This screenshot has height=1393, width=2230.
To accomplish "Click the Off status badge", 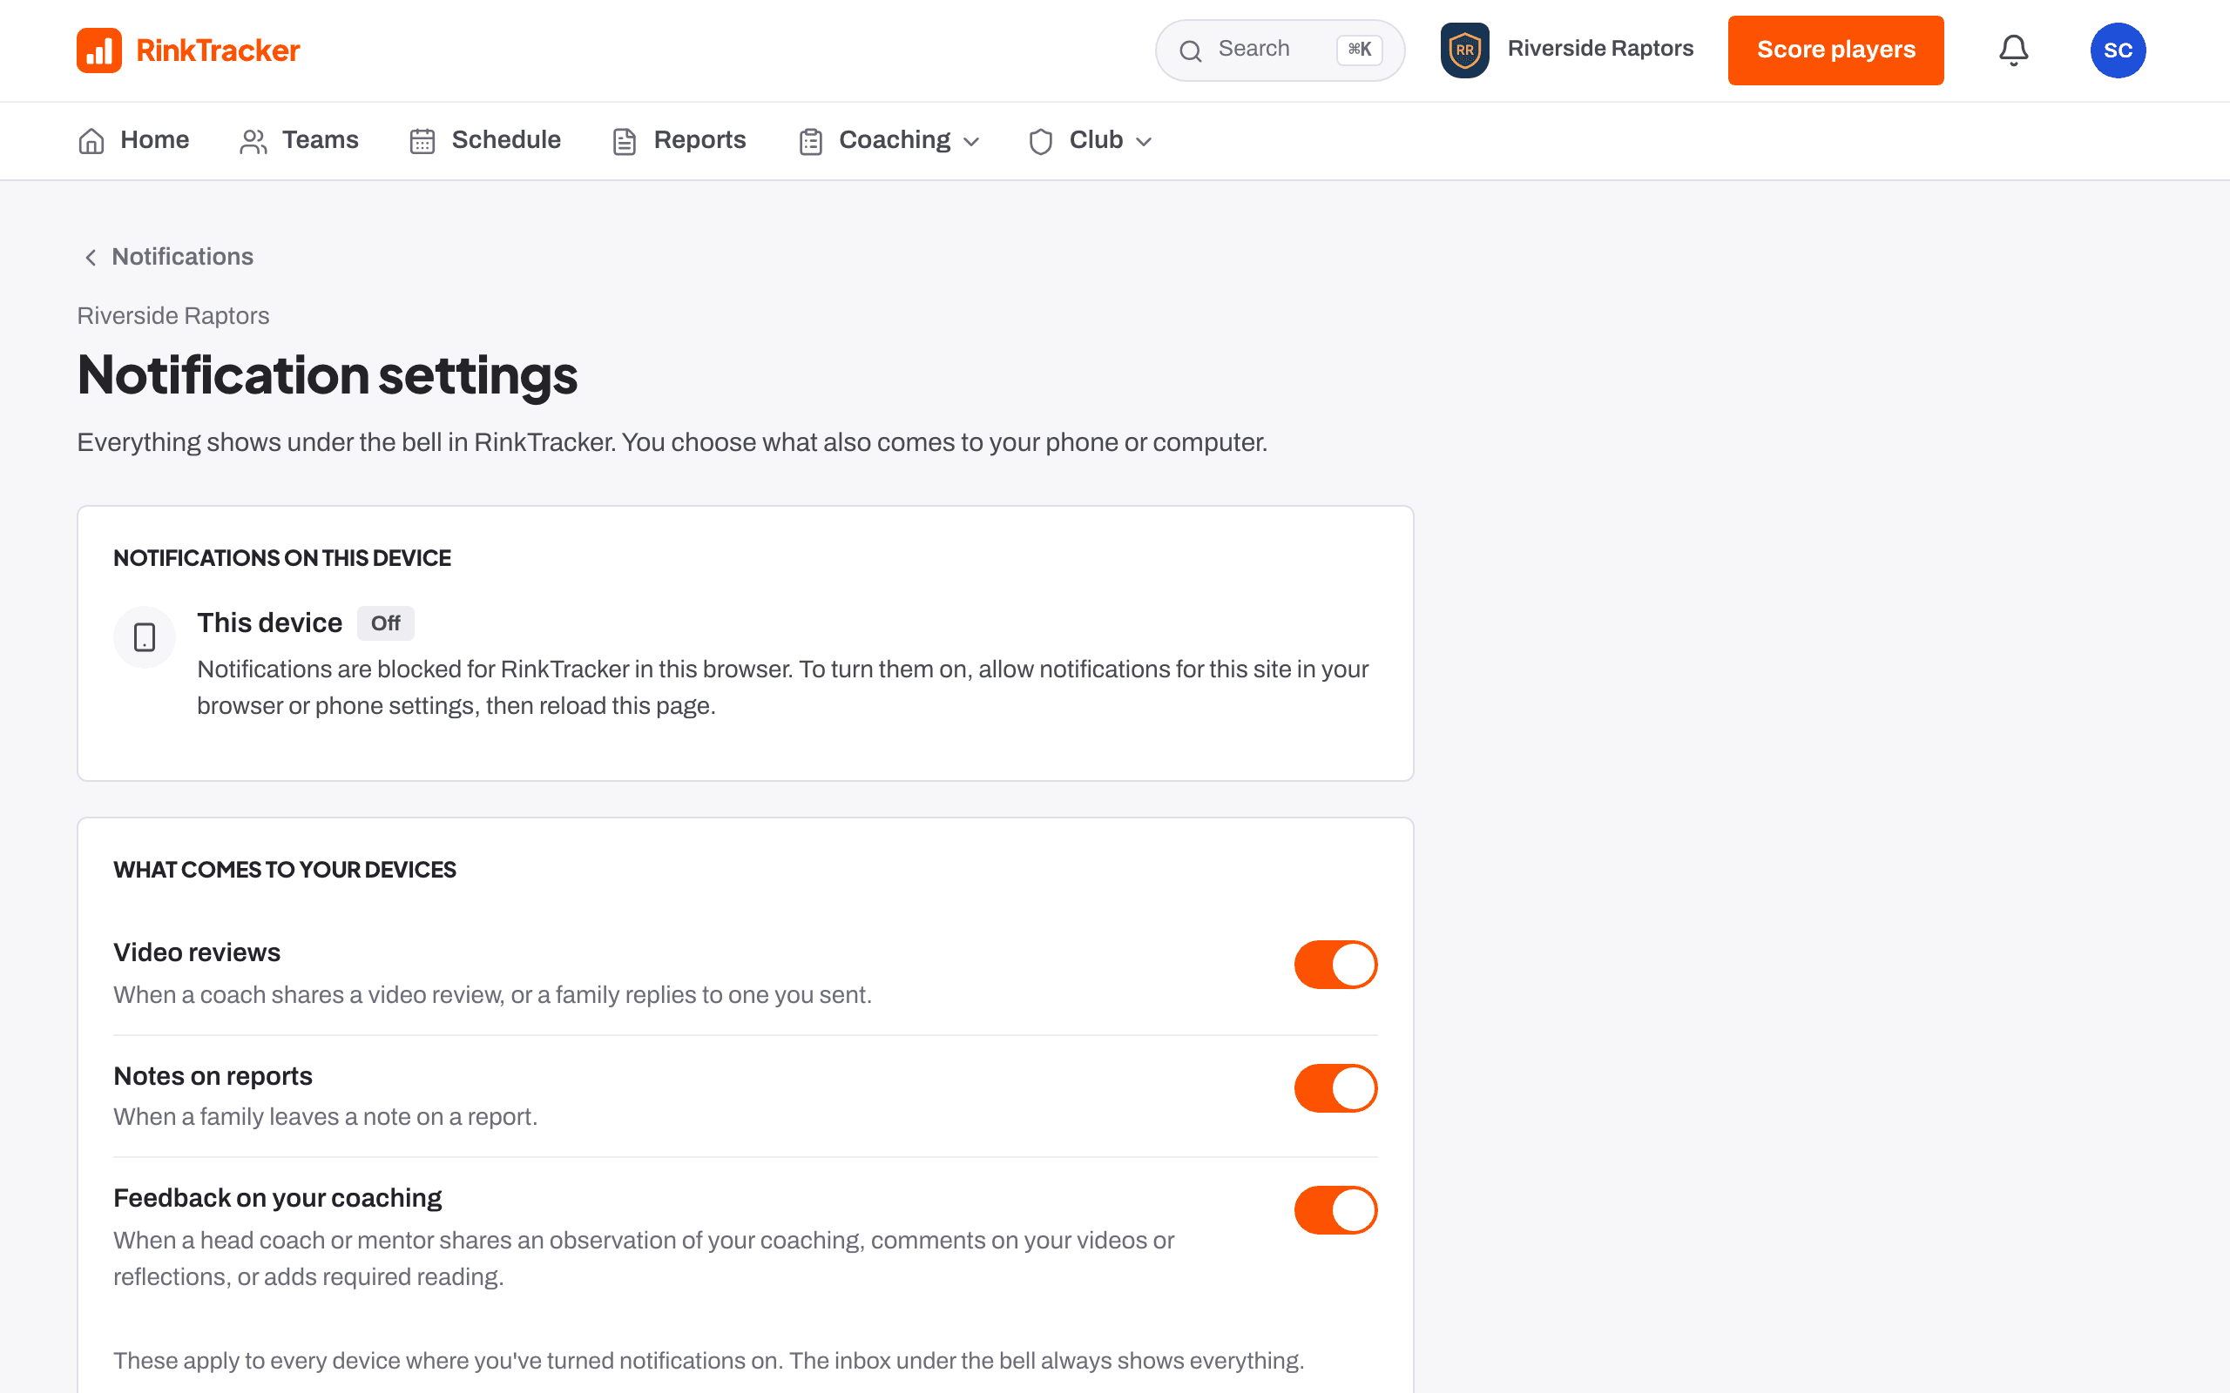I will (385, 623).
